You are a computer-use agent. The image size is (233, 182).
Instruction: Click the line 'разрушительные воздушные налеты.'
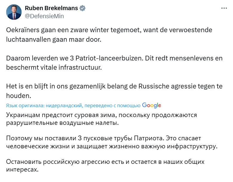click(x=62, y=123)
